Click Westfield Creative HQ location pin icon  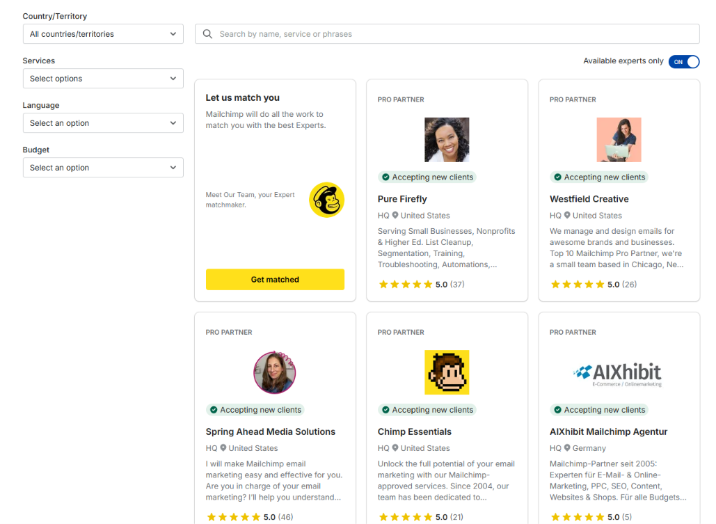tap(567, 215)
